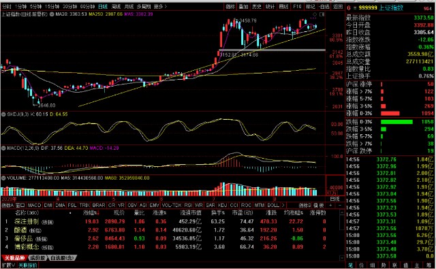The image size is (436, 269).
Task: Click the diamond icon at chart top-right
Action: click(x=315, y=14)
